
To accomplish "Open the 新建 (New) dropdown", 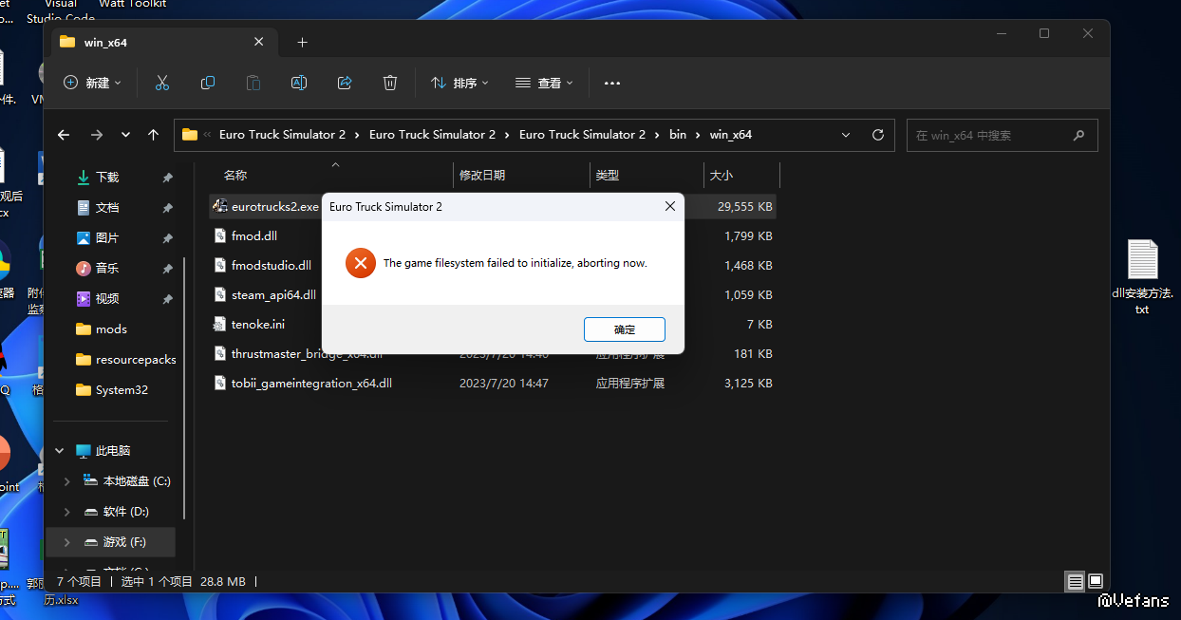I will coord(92,84).
